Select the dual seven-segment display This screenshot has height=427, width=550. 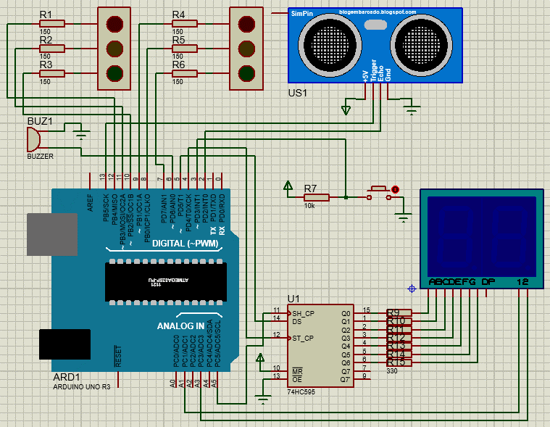click(x=482, y=239)
